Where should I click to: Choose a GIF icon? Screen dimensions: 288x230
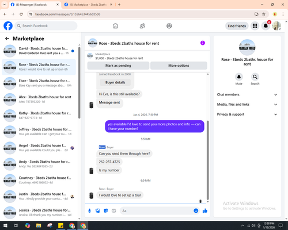[x=114, y=211]
